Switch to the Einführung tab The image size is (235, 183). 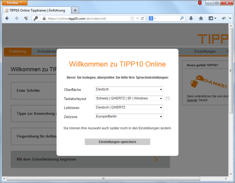[x=18, y=52]
